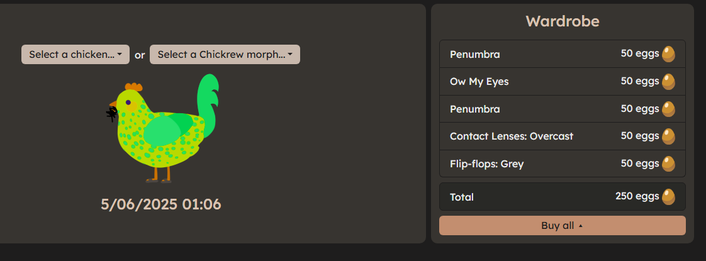
Task: Open the Select a Chickrew morph dropdown
Action: [x=225, y=55]
